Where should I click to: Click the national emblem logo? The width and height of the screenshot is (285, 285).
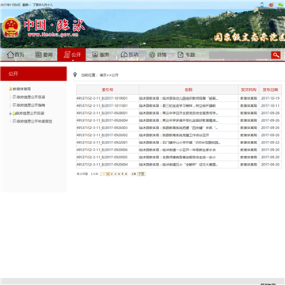coord(11,28)
